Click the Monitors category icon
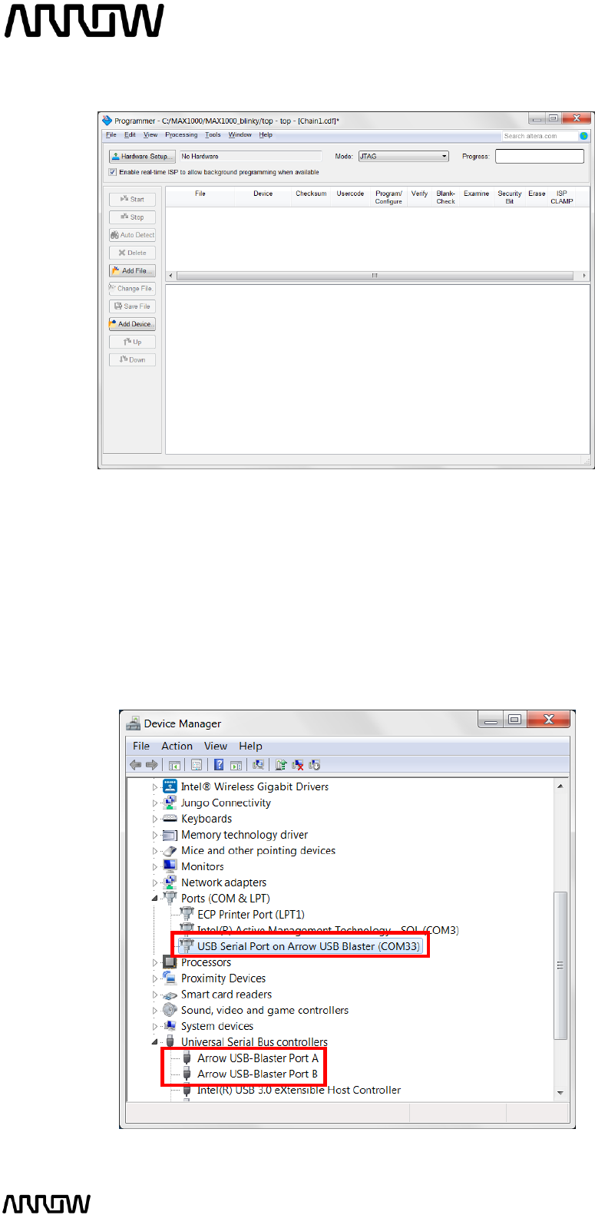 coord(170,866)
